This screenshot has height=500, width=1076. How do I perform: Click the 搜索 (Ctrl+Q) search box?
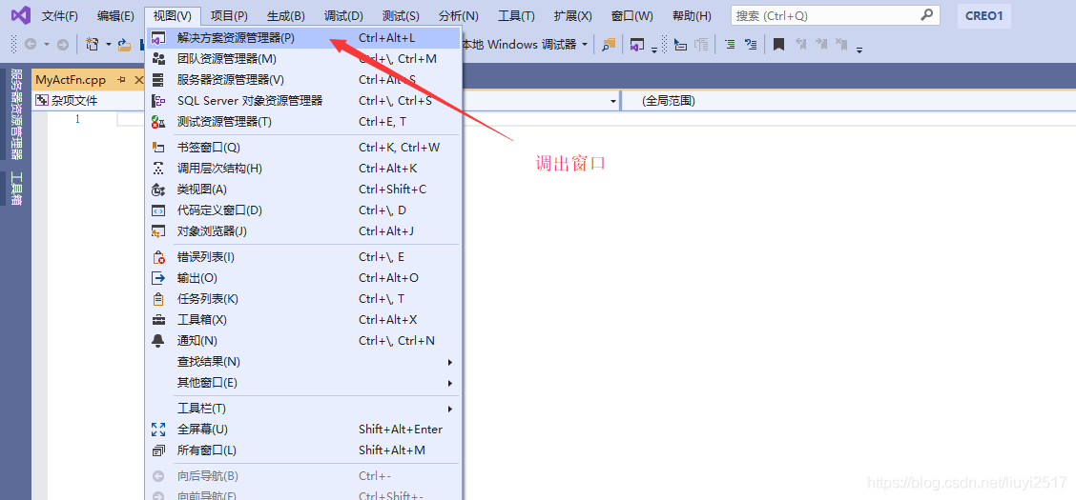825,16
